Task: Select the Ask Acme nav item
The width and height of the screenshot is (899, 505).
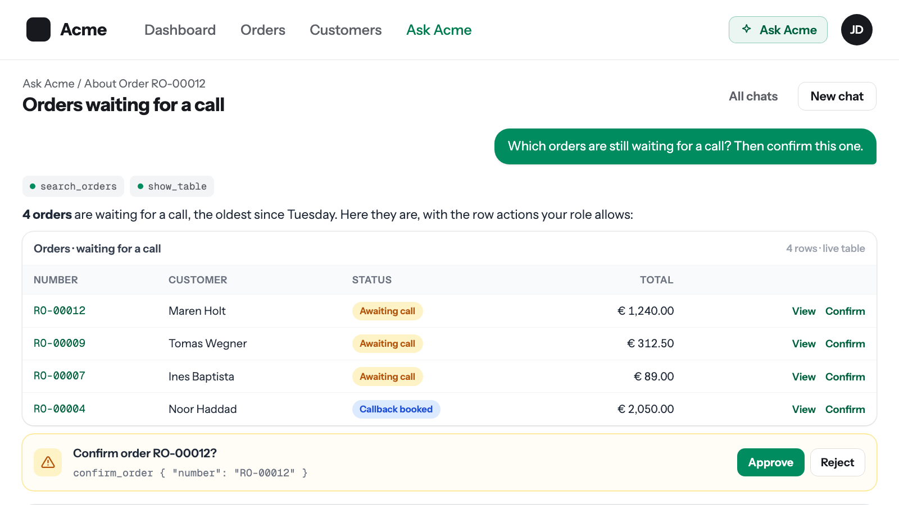Action: point(439,30)
